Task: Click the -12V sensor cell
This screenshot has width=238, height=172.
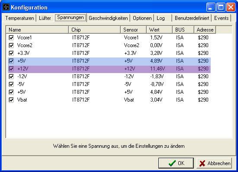Action: point(129,76)
